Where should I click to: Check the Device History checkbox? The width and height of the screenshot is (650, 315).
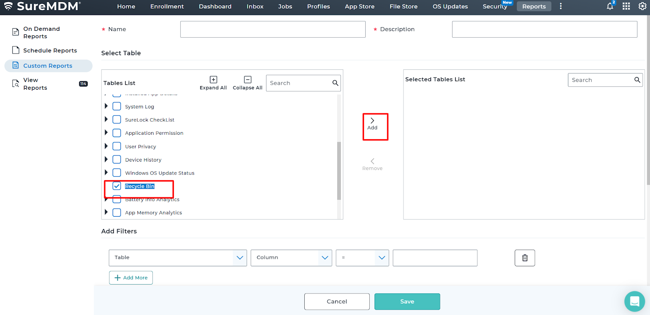(117, 160)
